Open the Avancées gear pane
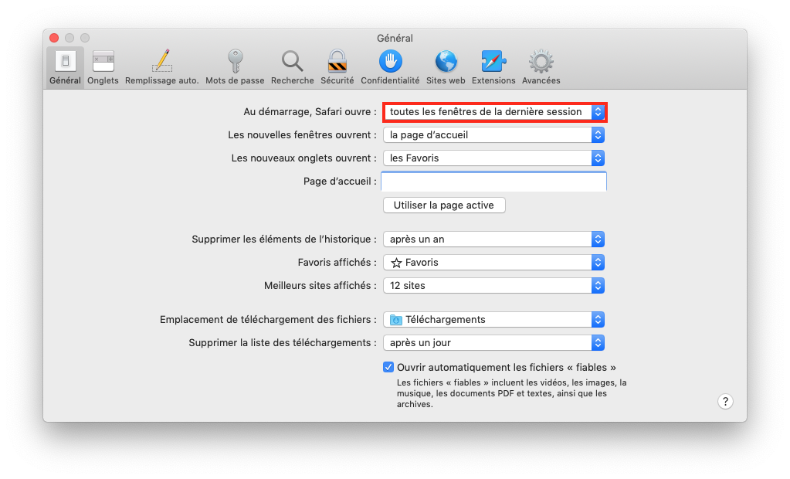 pos(541,67)
